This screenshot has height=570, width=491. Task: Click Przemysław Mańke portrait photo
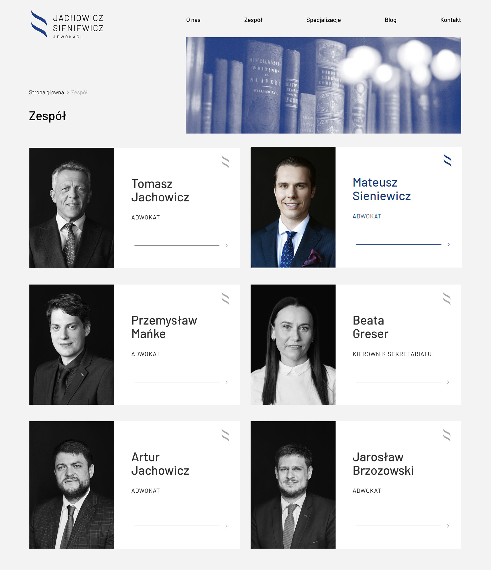(x=72, y=345)
